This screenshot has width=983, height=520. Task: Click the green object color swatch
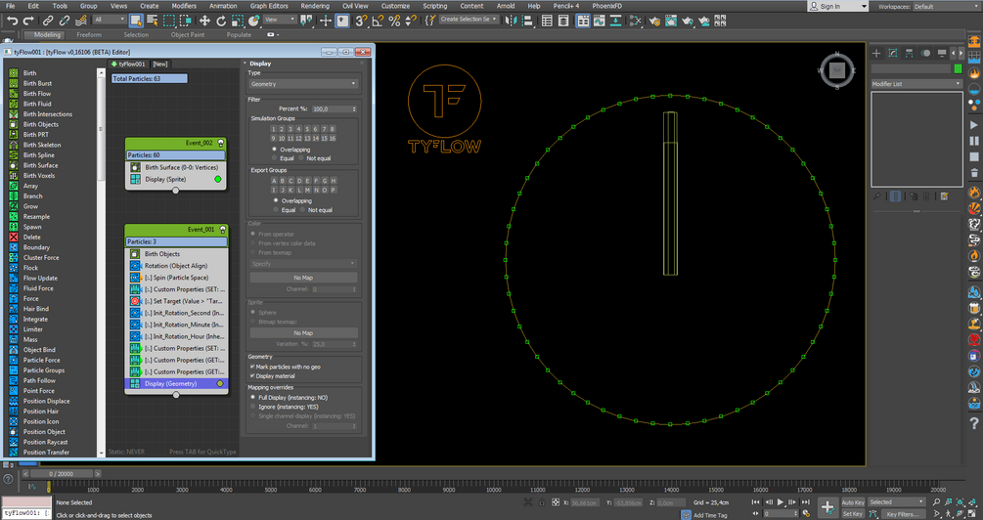[958, 69]
